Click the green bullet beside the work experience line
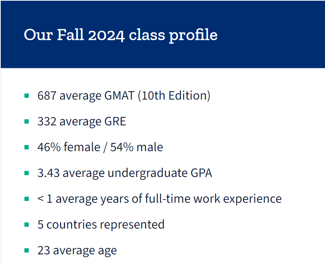Screen dimensions: 325x264 27,199
